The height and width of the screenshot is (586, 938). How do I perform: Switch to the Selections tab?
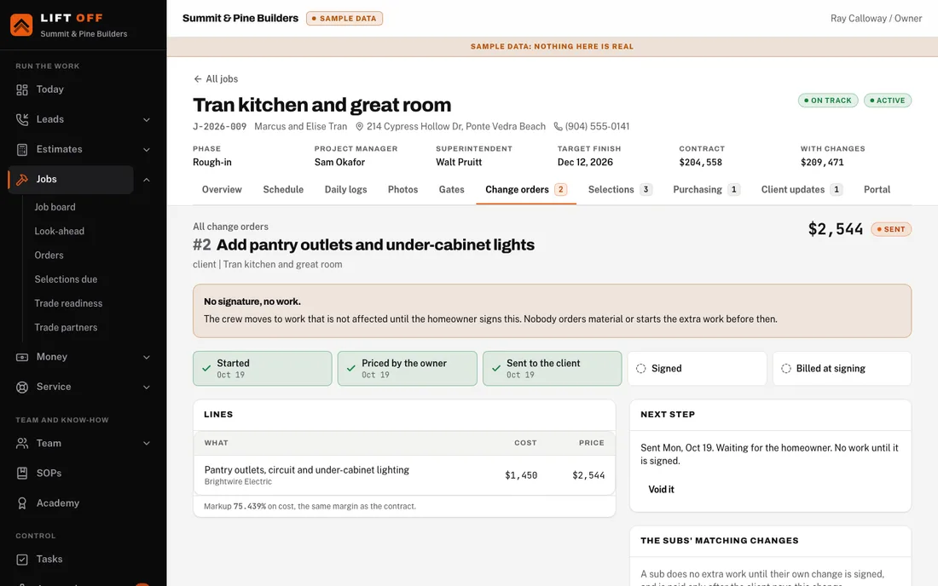pos(620,189)
